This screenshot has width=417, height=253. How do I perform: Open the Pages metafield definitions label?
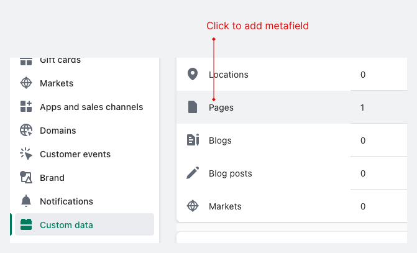click(221, 108)
